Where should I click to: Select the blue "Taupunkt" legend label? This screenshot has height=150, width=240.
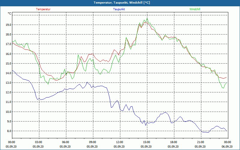(x=119, y=9)
